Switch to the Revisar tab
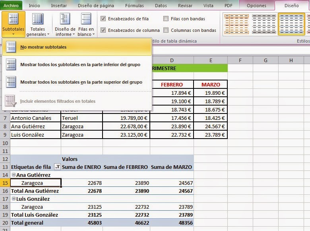Viewport: 310px width, 231px height. pyautogui.click(x=185, y=6)
